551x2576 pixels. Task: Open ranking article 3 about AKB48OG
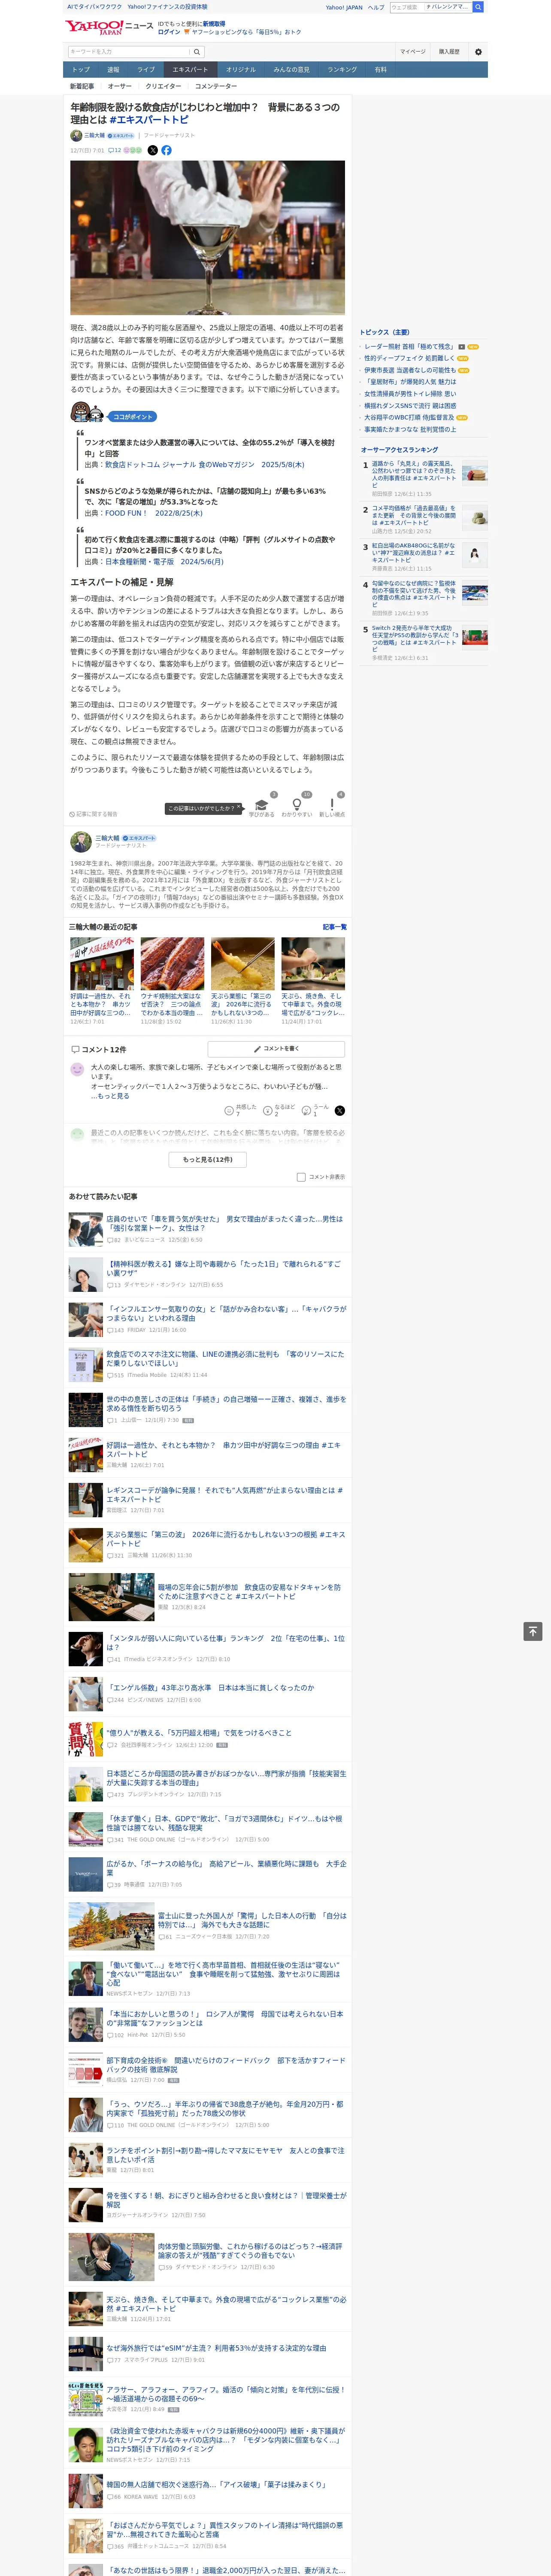tap(414, 553)
